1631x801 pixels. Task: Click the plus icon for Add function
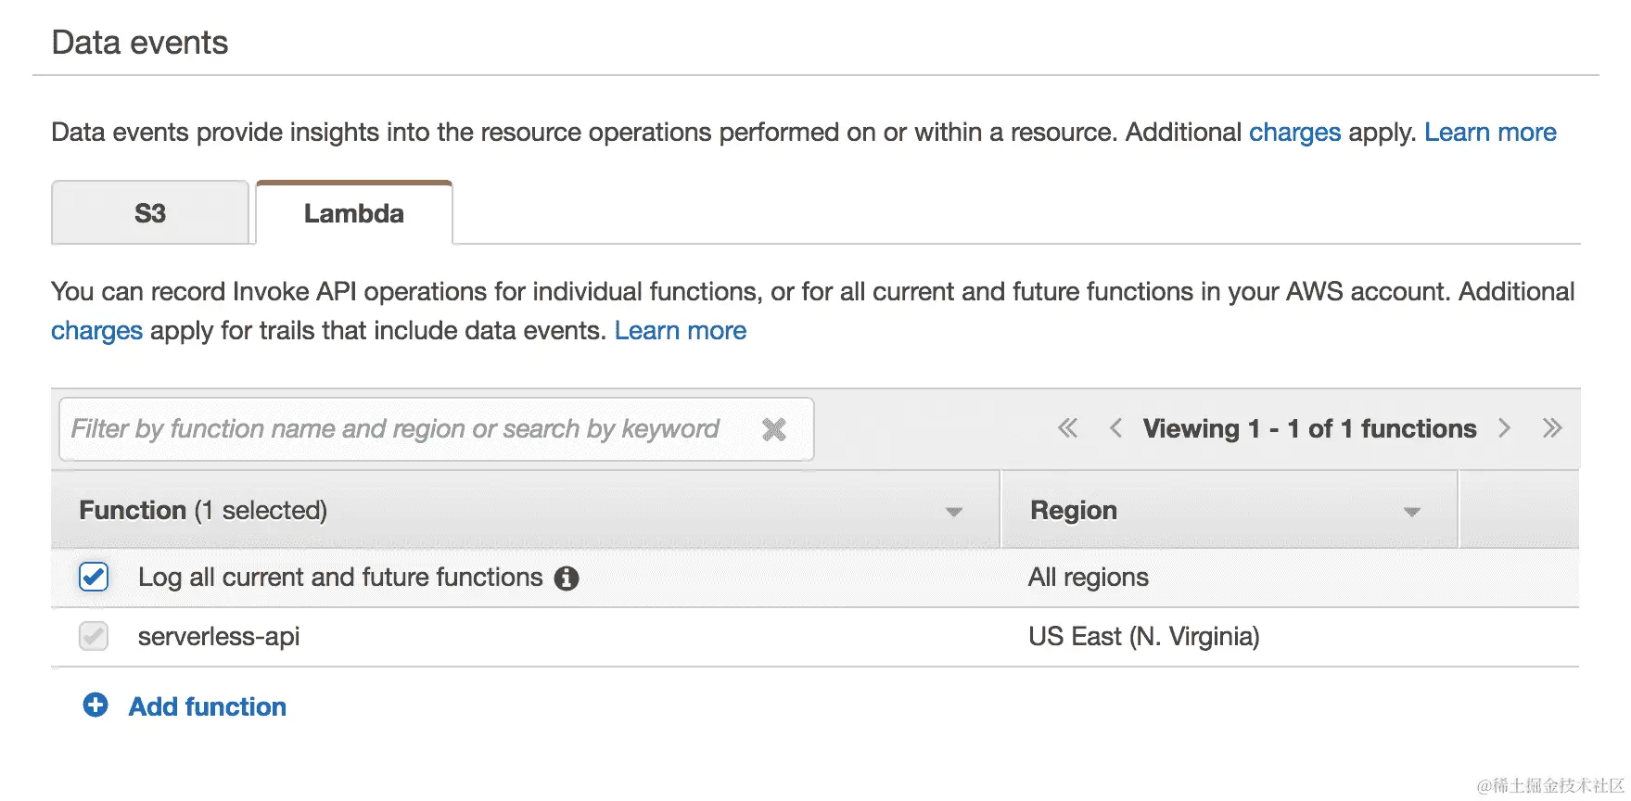click(x=96, y=706)
